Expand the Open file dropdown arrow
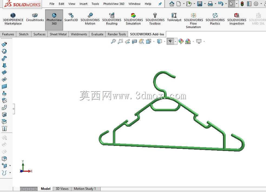The height and width of the screenshot is (192, 266). (x=194, y=4)
